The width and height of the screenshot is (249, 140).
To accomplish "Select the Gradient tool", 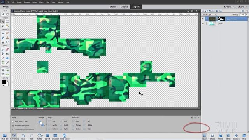I will pos(7,54).
